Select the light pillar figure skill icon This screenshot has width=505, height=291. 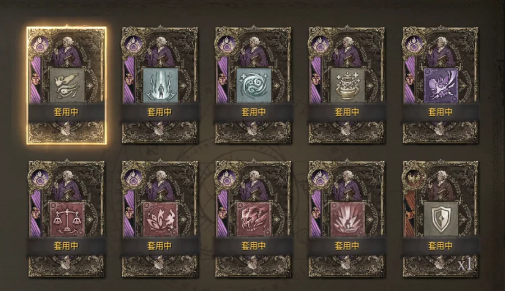(x=160, y=85)
